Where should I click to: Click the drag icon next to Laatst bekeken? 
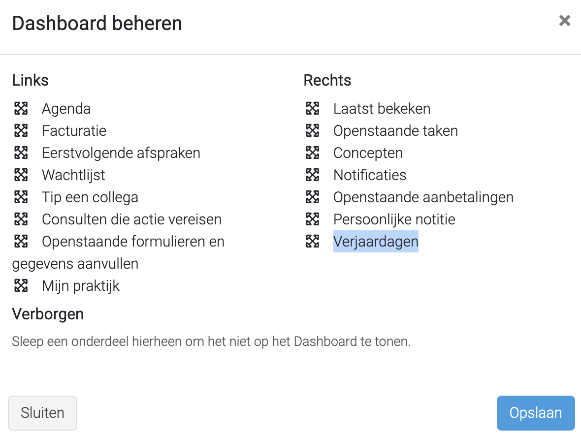click(x=312, y=108)
